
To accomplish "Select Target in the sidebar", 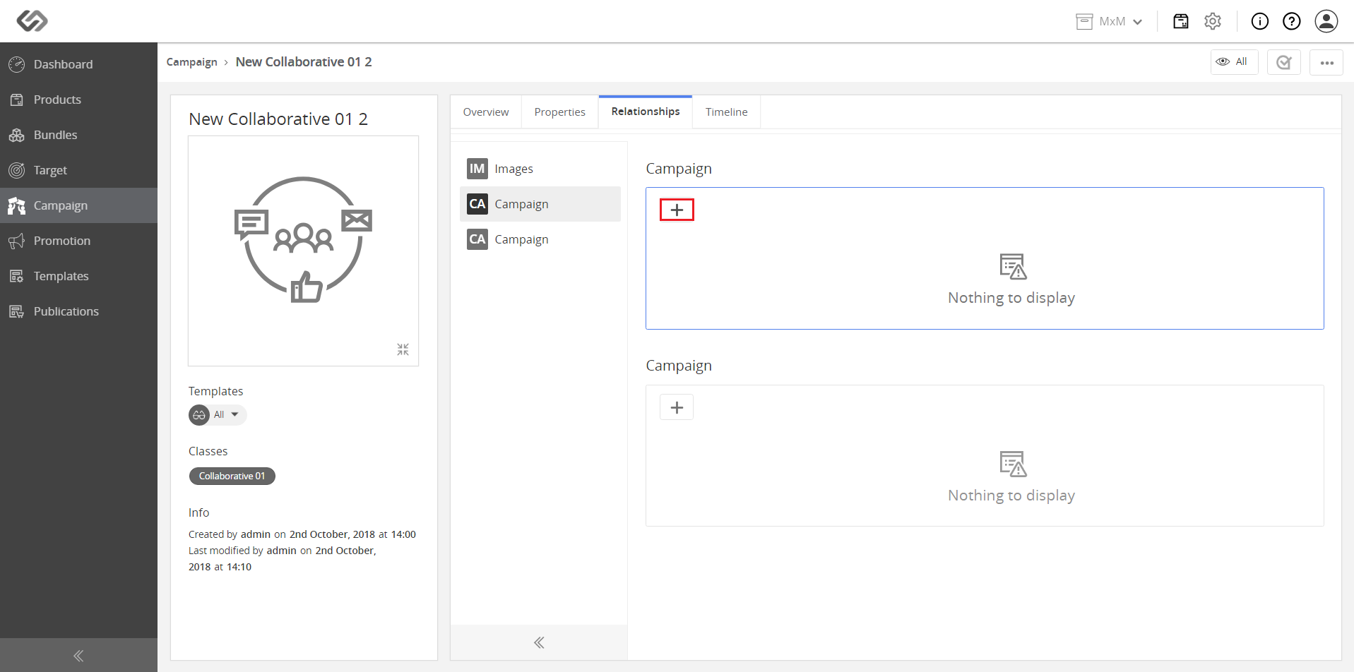I will 78,170.
